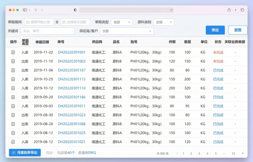Show the tab overview icon
Image resolution: width=253 pixels, height=162 pixels.
(242, 10)
